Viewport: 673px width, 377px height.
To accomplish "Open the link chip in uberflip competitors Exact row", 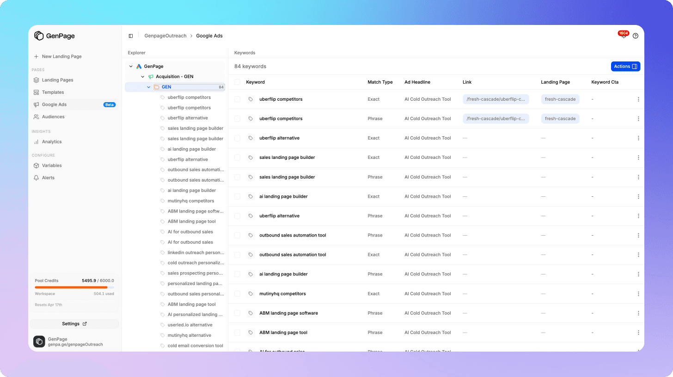I will pyautogui.click(x=496, y=99).
